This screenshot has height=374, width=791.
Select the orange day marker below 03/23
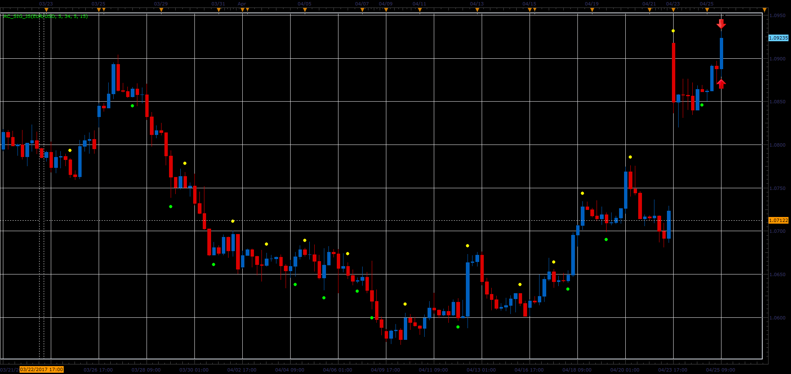pos(46,10)
